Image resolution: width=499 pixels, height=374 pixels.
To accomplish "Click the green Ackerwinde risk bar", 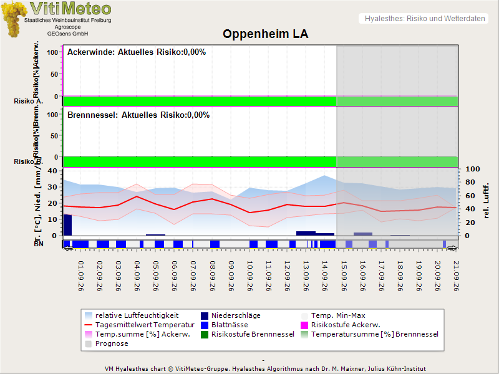I will [260, 101].
